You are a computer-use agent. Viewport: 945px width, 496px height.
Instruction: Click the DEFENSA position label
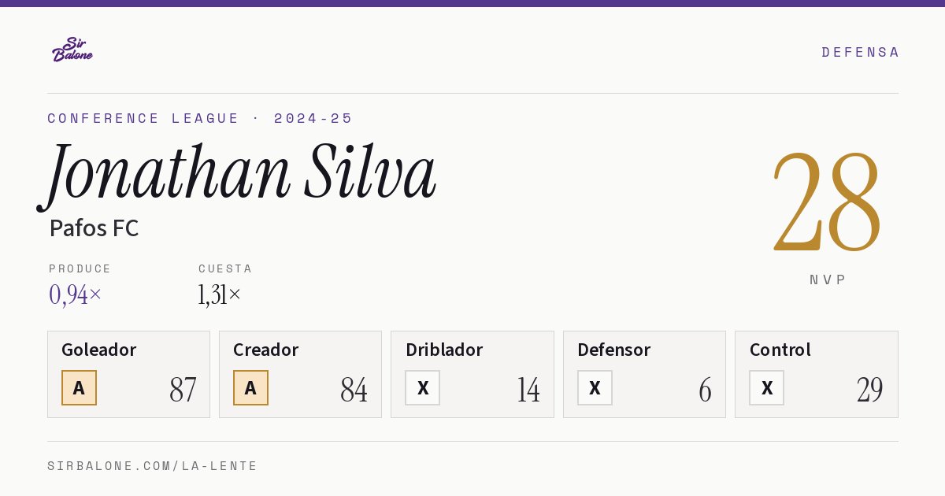click(x=860, y=52)
